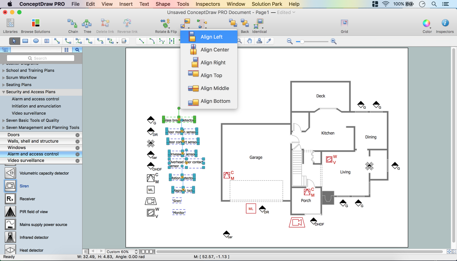The width and height of the screenshot is (457, 261).
Task: Choose Align Middle from the menu
Action: [214, 88]
